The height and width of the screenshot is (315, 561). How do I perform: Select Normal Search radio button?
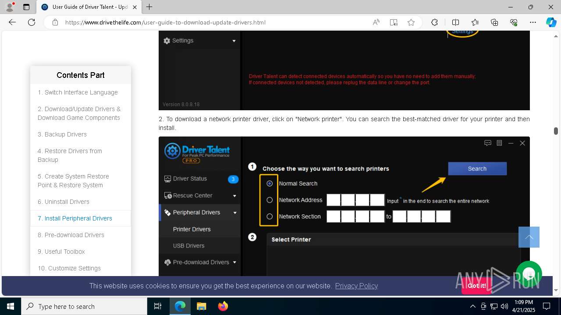270,183
